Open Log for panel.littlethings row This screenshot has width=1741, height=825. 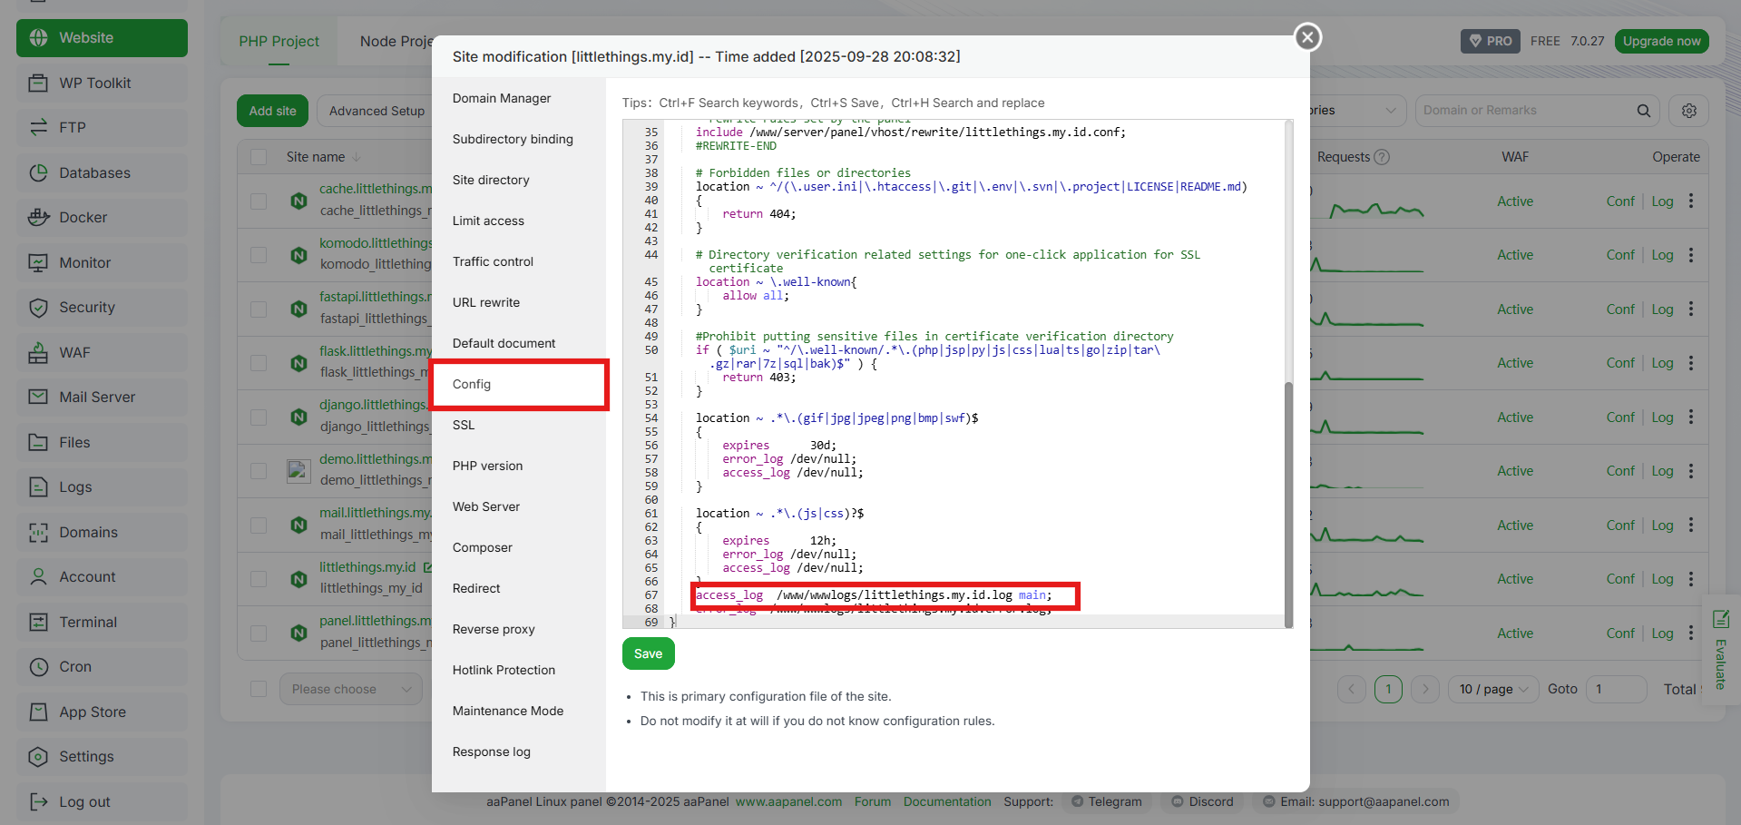pos(1662,633)
